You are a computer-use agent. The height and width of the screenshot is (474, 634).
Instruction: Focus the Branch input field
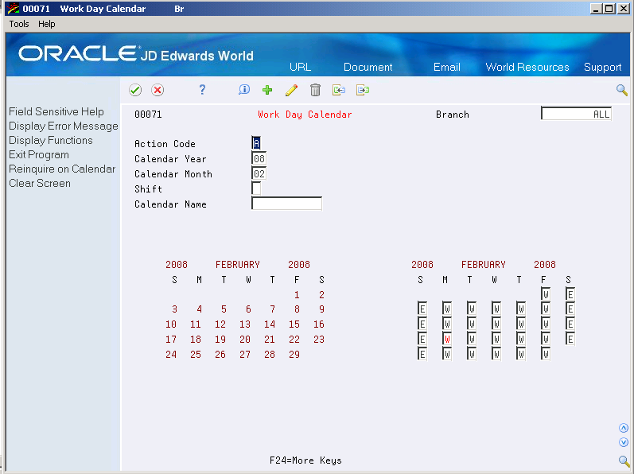click(x=576, y=114)
